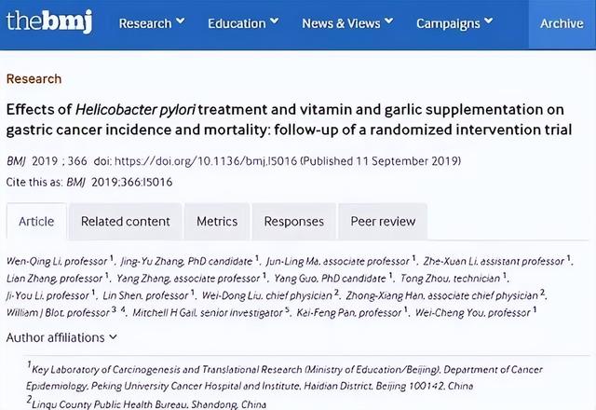Open the News & Views dropdown

pyautogui.click(x=347, y=23)
